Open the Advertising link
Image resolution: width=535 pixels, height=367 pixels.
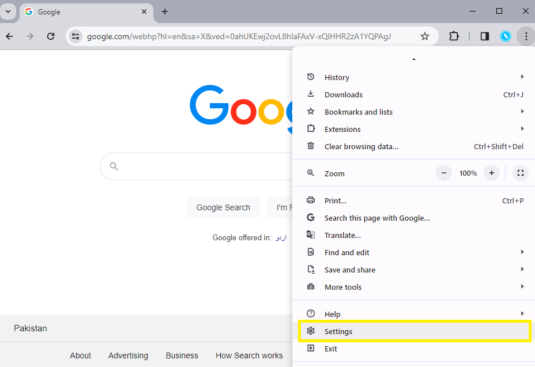tap(128, 355)
